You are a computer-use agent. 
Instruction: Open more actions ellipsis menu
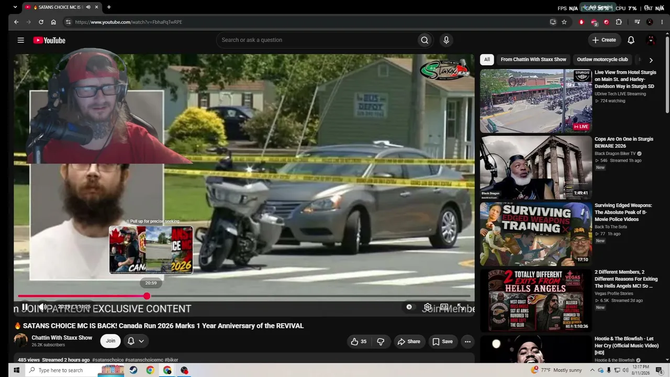467,341
